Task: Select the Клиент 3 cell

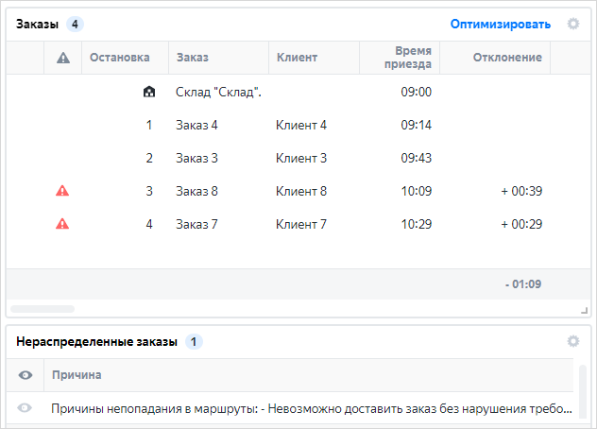Action: pos(301,158)
